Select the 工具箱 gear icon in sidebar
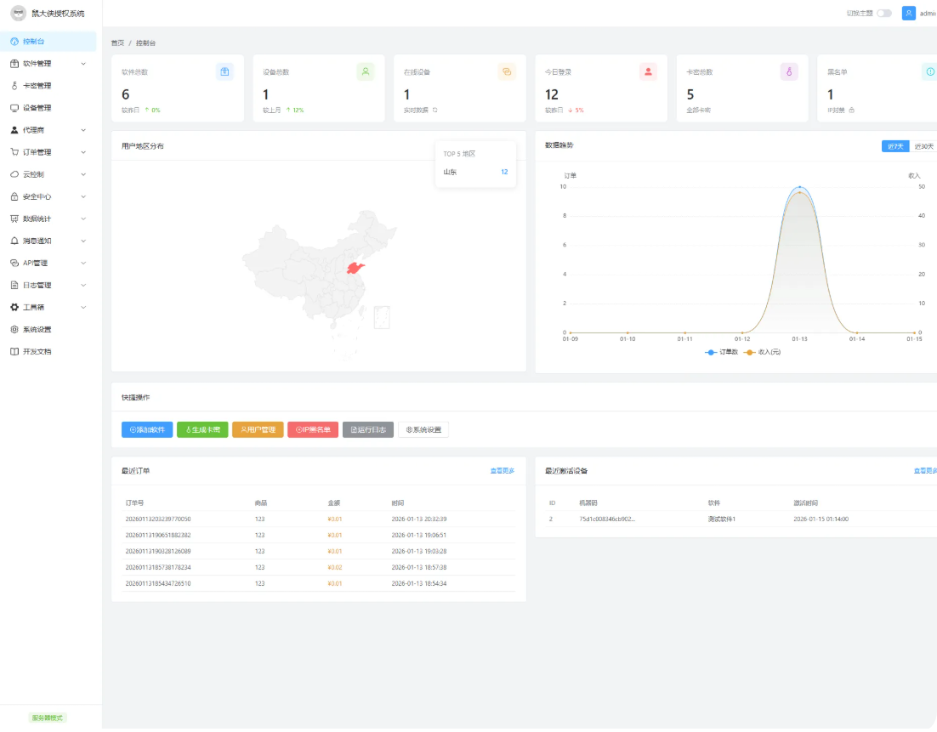 coord(14,307)
